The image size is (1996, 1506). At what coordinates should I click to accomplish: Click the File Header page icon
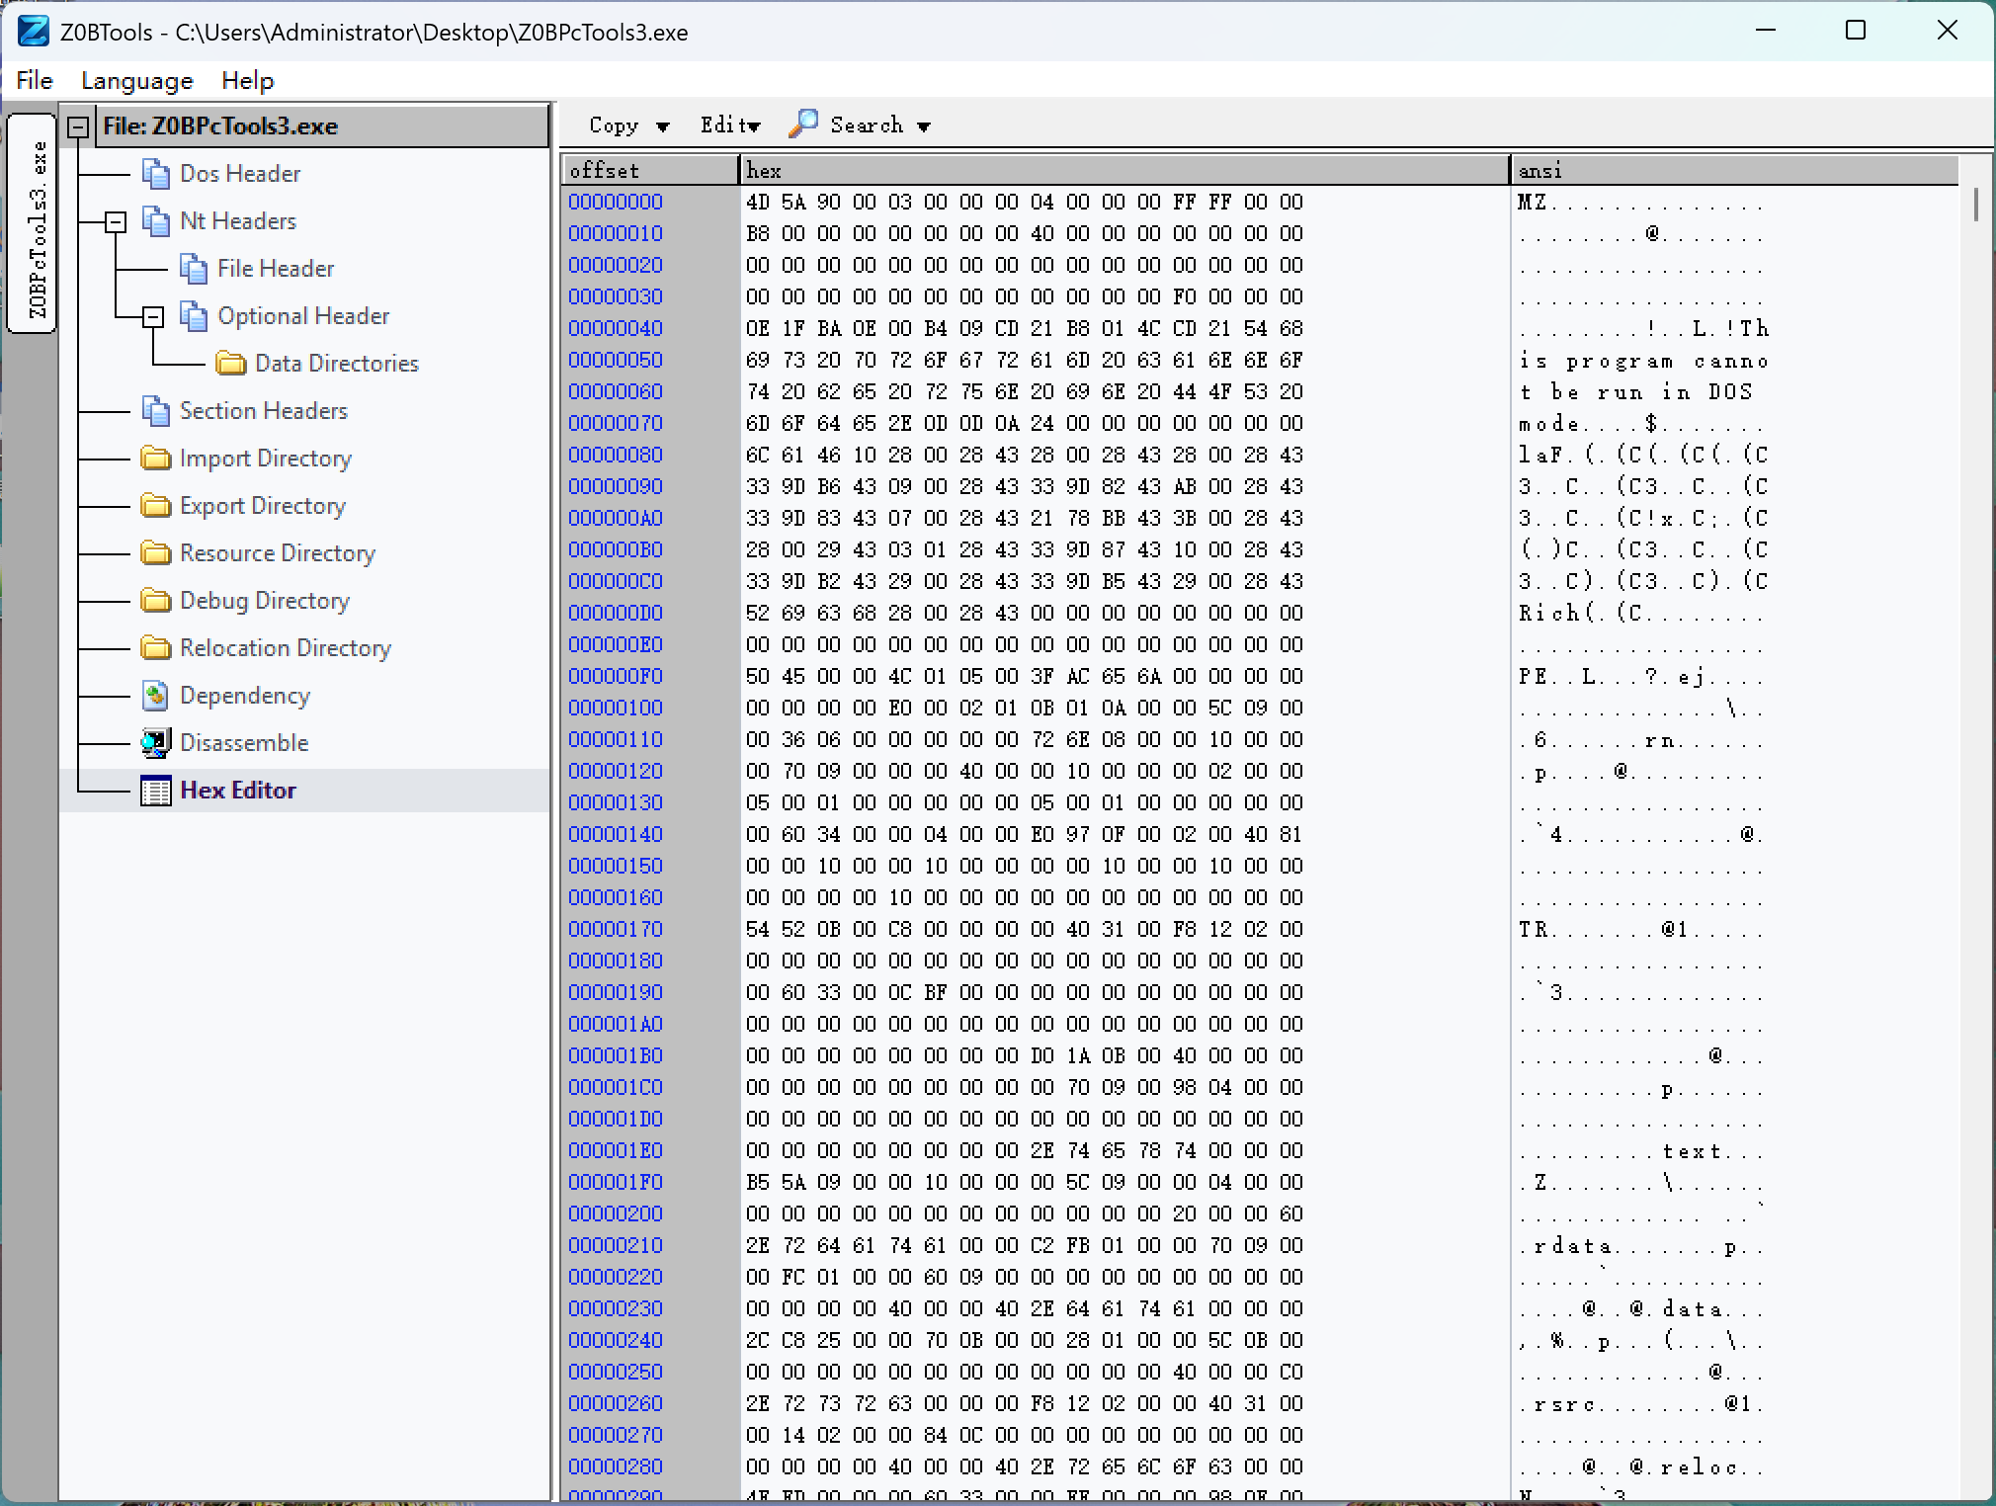tap(193, 269)
